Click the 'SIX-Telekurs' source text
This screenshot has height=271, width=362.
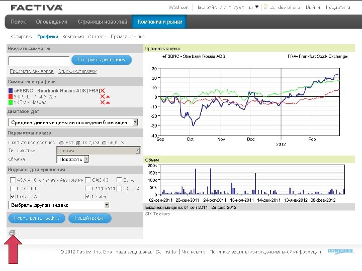(157, 214)
